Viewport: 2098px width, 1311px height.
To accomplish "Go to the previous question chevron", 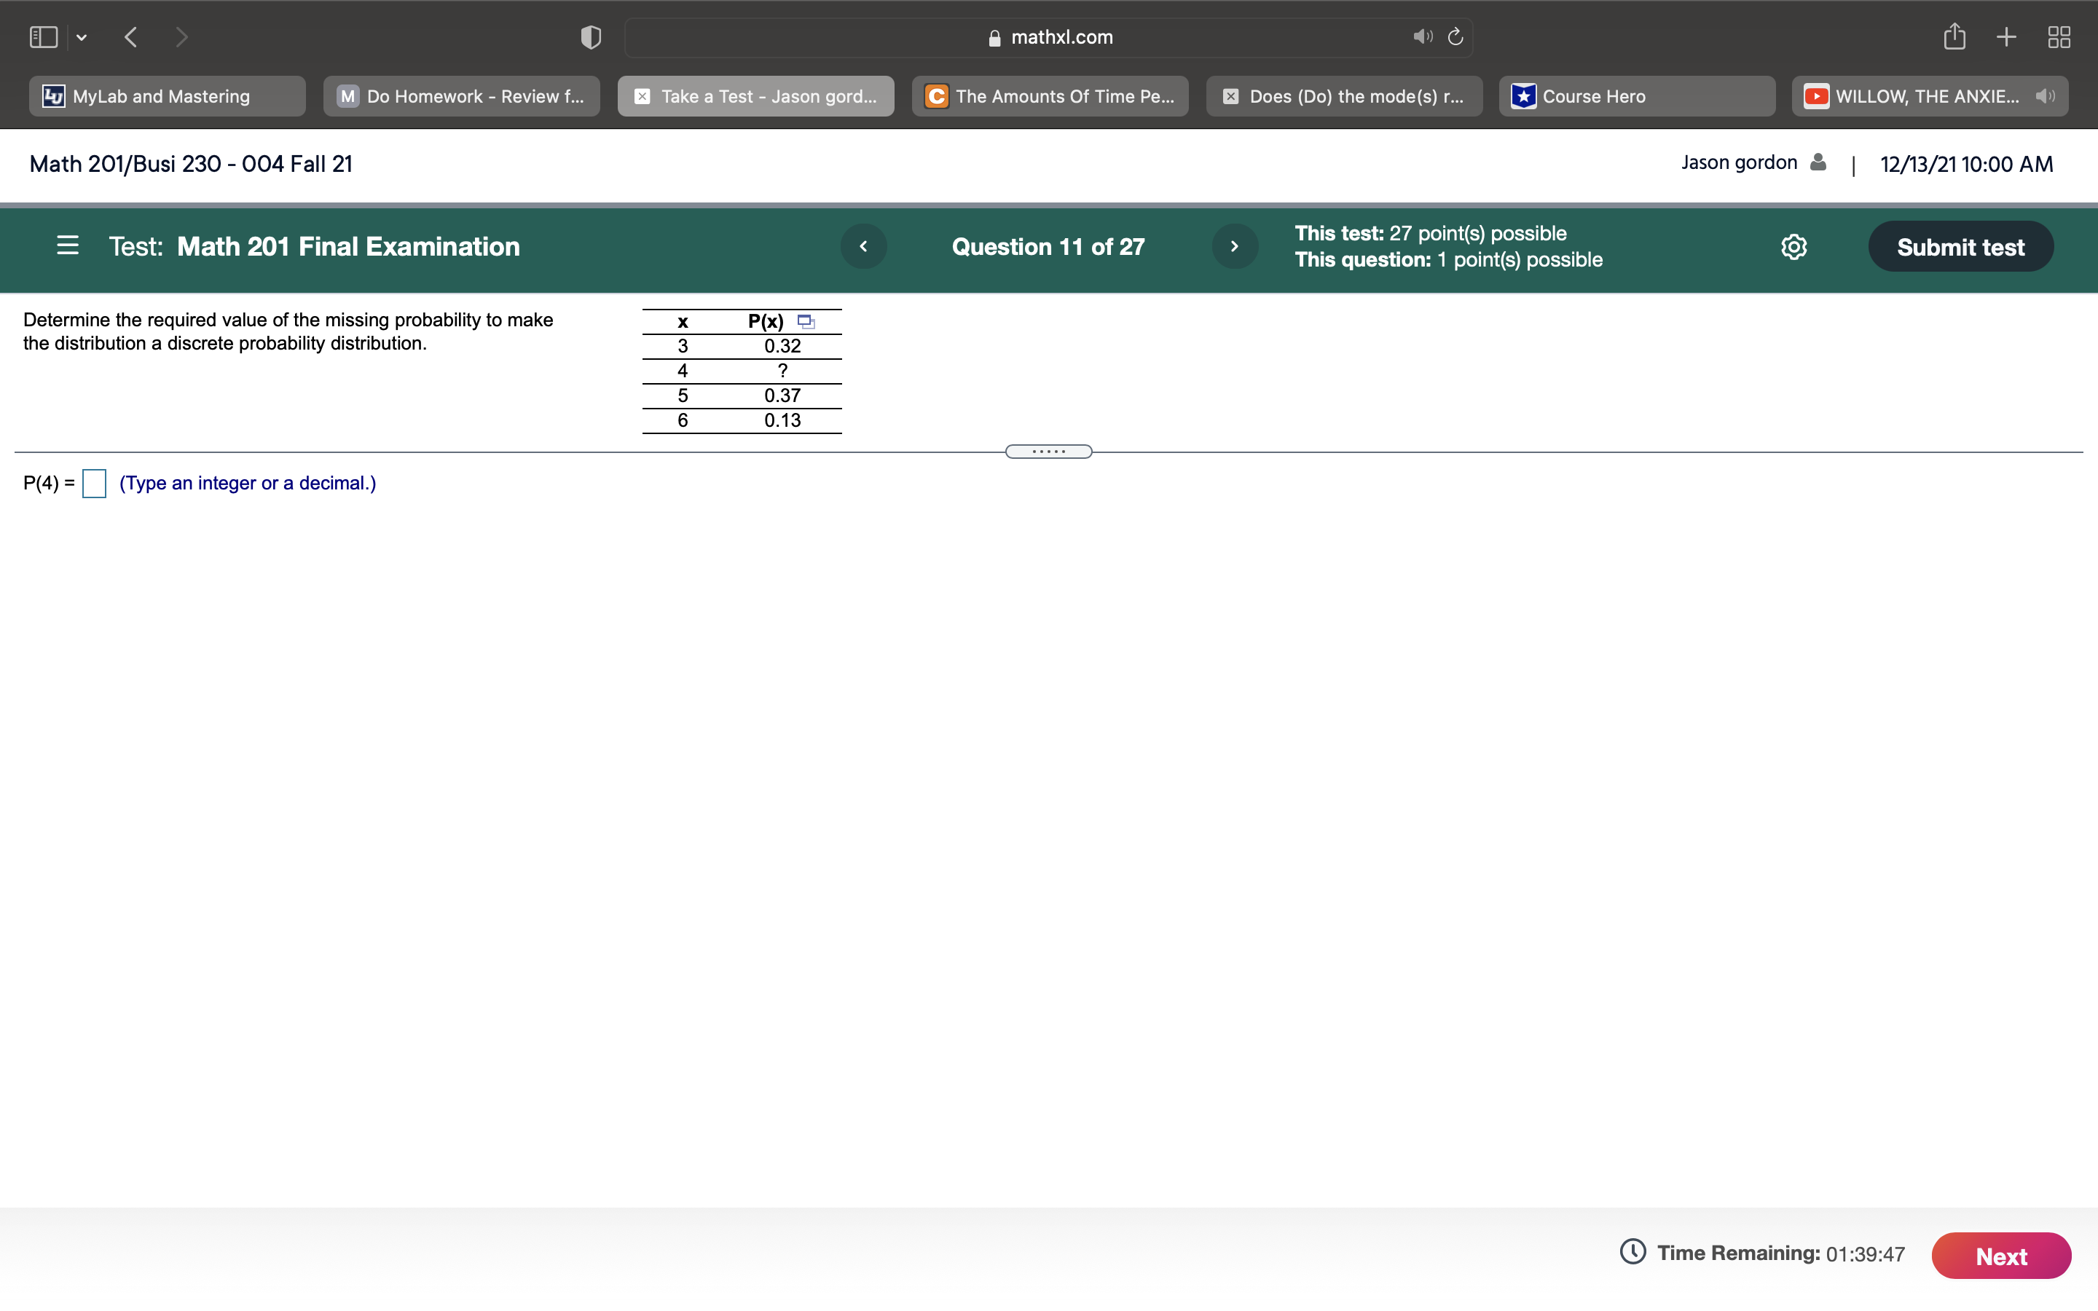I will point(863,247).
